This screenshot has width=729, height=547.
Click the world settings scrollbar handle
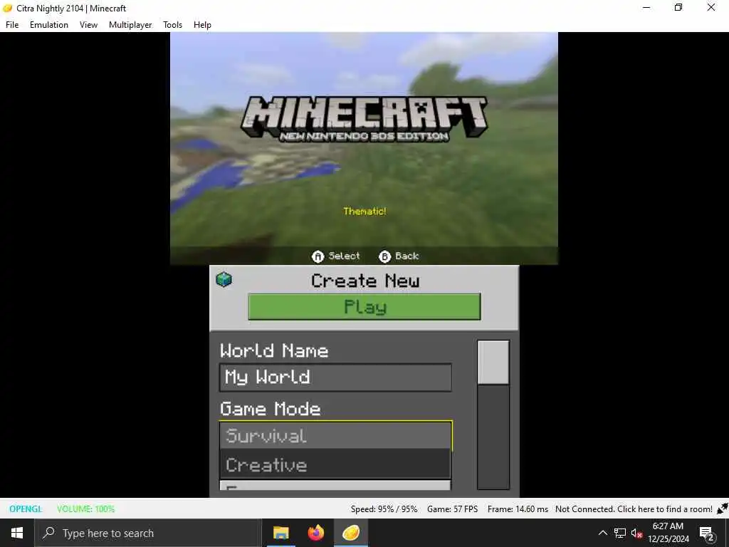(x=493, y=363)
